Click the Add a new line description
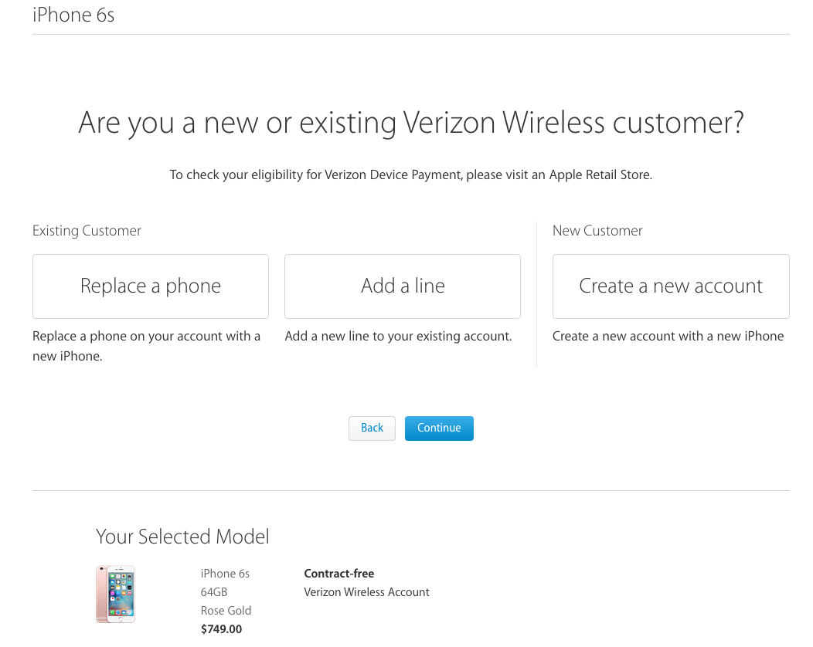The image size is (813, 647). [398, 336]
